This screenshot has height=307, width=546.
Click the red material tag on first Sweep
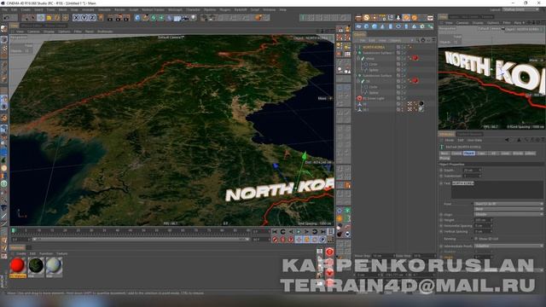(415, 58)
